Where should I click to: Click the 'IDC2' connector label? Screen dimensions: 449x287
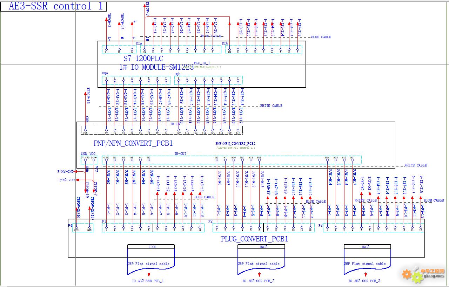tap(263, 247)
